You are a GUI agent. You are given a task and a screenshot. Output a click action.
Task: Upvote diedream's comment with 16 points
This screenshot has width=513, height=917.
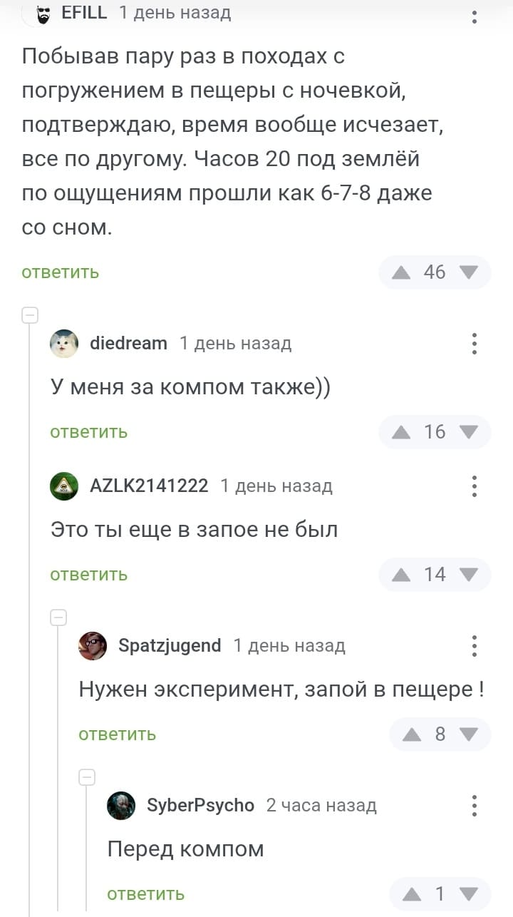tap(401, 432)
